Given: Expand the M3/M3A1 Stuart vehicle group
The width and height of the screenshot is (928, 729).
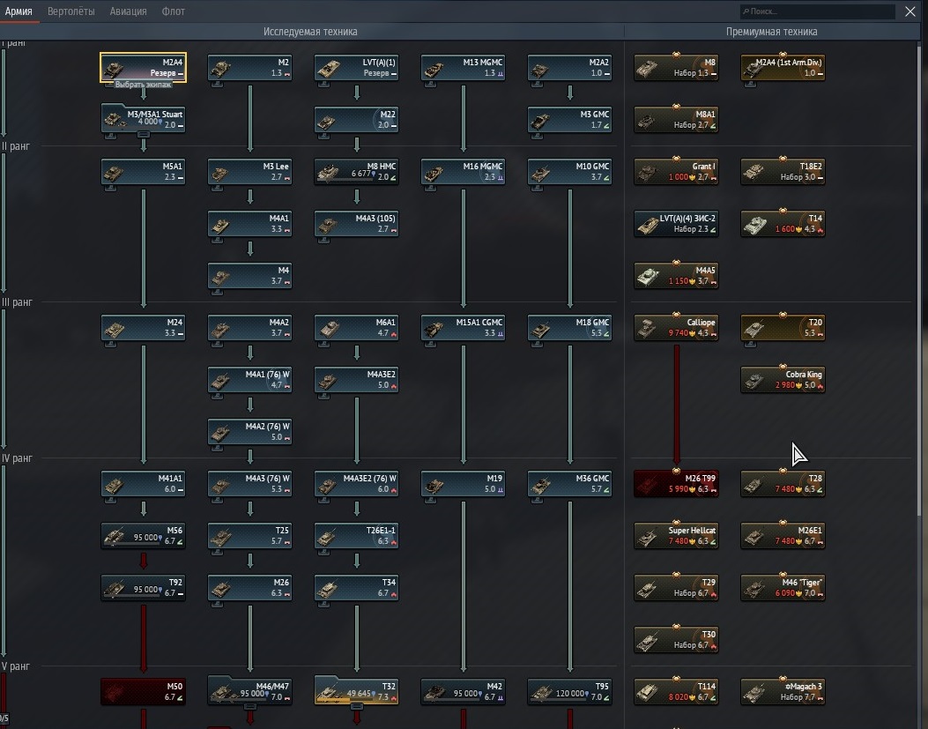Looking at the screenshot, I should (x=144, y=135).
